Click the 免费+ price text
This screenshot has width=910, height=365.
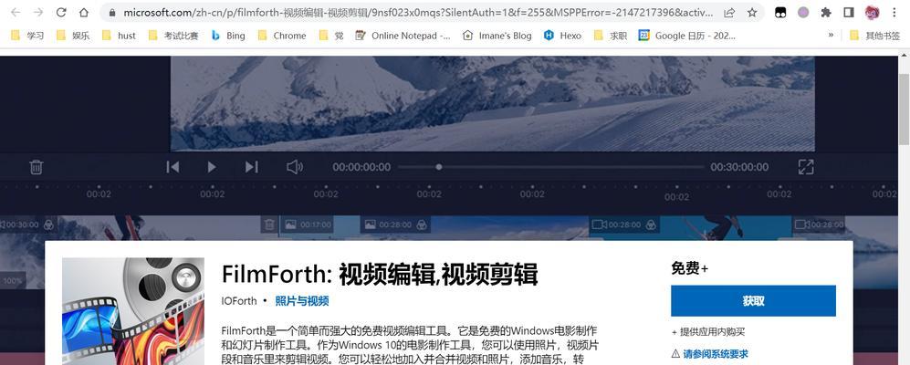click(689, 268)
